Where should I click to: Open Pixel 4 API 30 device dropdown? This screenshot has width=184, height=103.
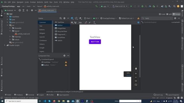[x=120, y=6]
